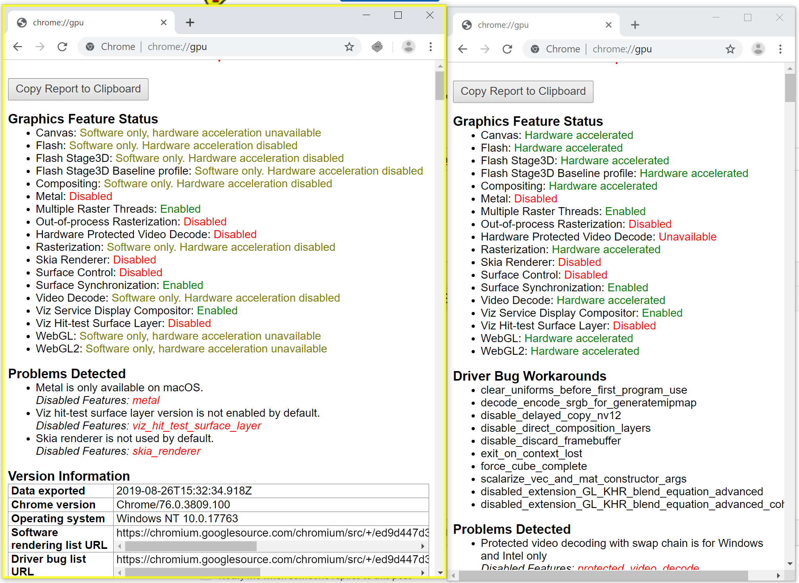
Task: Click Version Information heading
Action: [69, 476]
